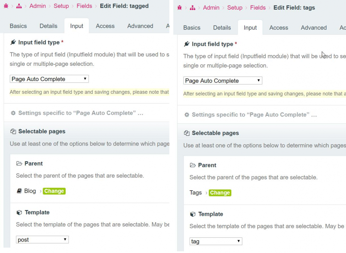Click the ProcessWire bug icon in left breadcrumb
Viewport: 346px width, 253px height.
pos(6,6)
